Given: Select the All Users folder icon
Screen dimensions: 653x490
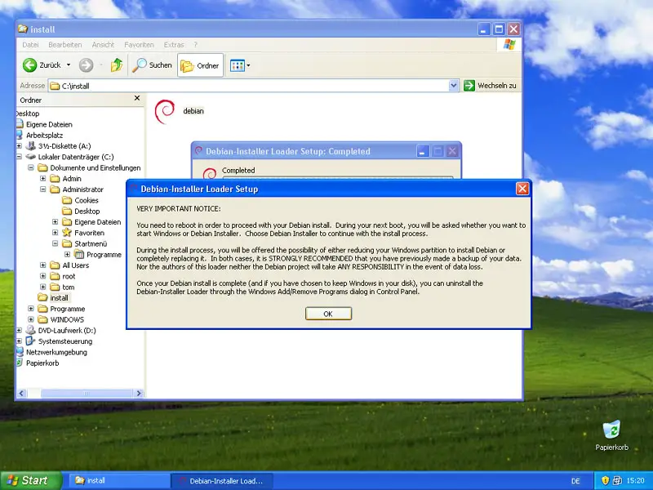Looking at the screenshot, I should [x=55, y=265].
